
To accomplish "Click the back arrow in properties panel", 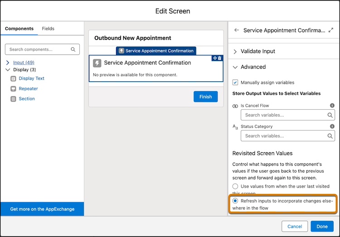I will pos(237,30).
